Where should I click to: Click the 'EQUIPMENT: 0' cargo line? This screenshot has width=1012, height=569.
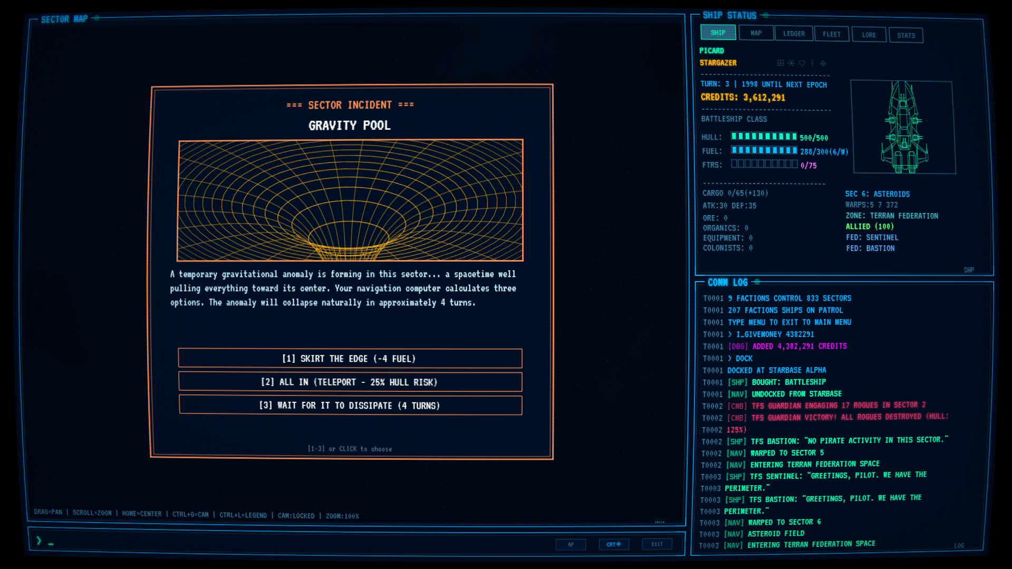point(727,238)
